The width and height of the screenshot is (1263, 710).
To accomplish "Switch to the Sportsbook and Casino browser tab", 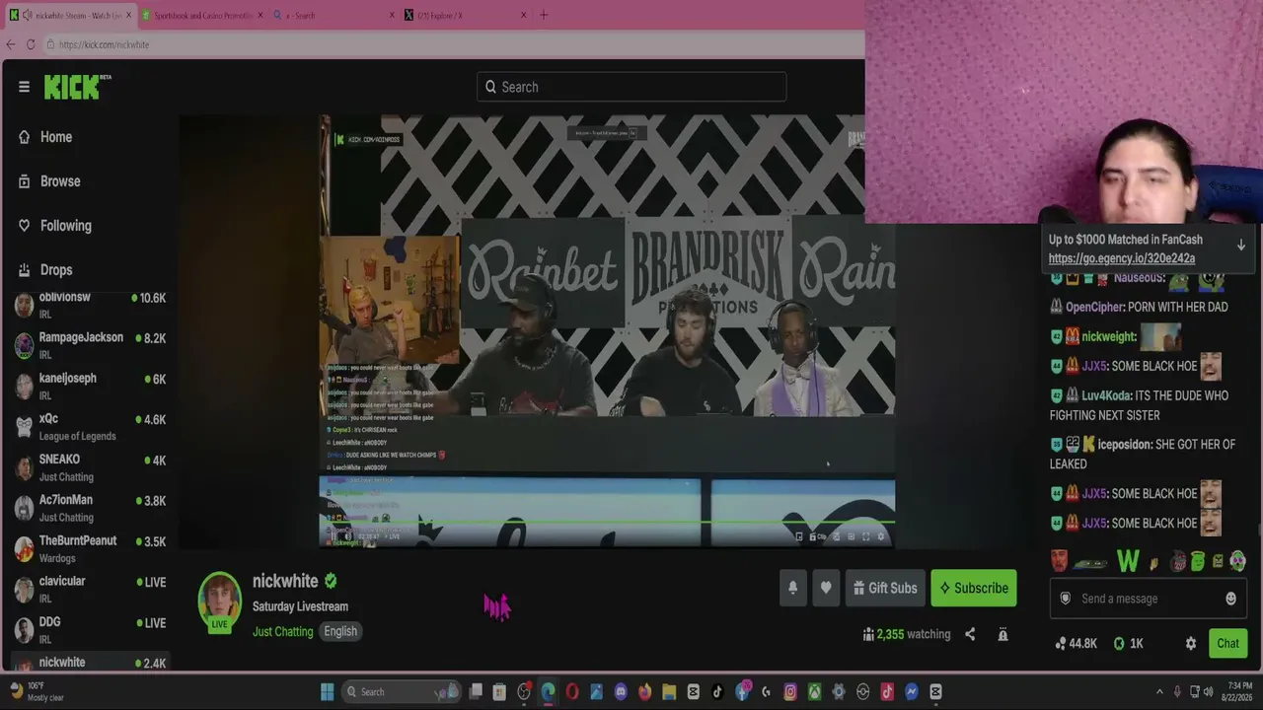I will pyautogui.click(x=201, y=15).
